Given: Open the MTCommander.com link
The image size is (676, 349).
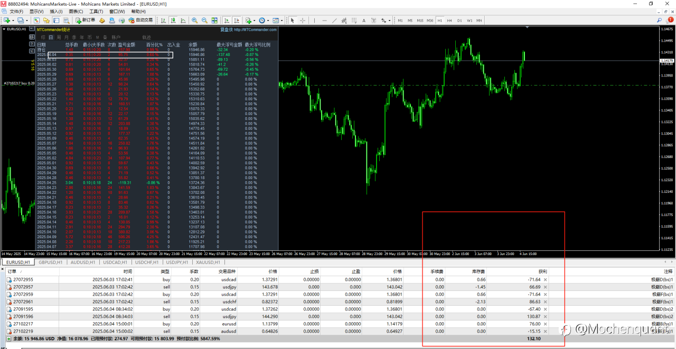Looking at the screenshot, I should pos(255,30).
